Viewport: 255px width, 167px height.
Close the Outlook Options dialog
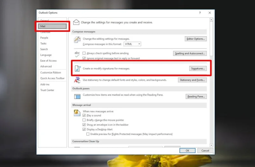click(210, 13)
